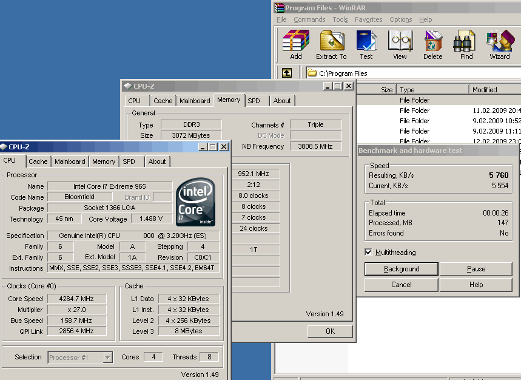
Task: Click the Extract To toolbar icon
Action: coord(331,45)
